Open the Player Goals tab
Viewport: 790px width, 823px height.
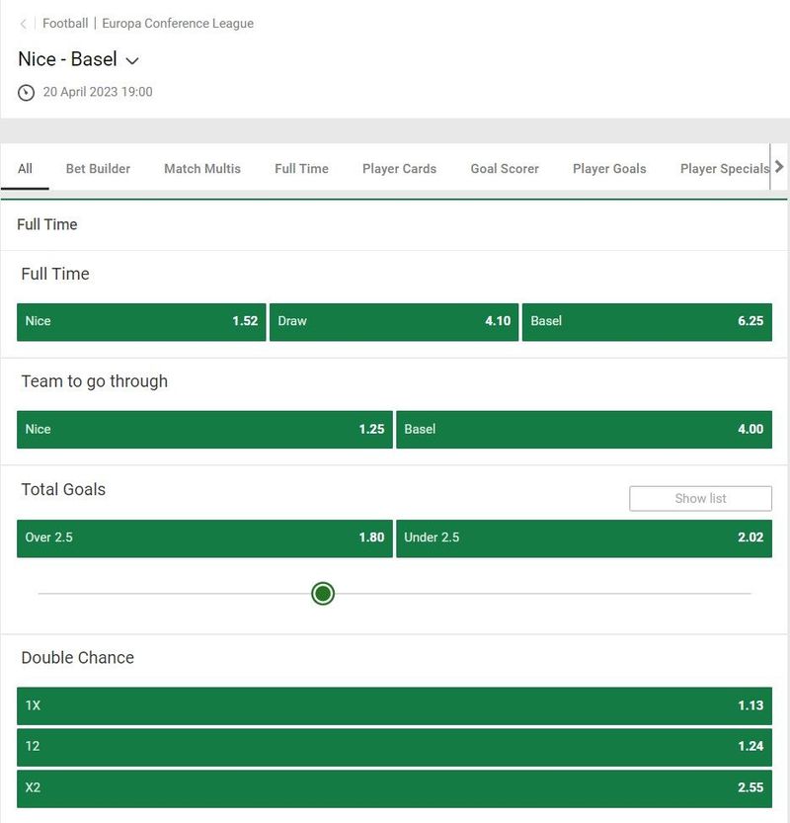tap(609, 169)
